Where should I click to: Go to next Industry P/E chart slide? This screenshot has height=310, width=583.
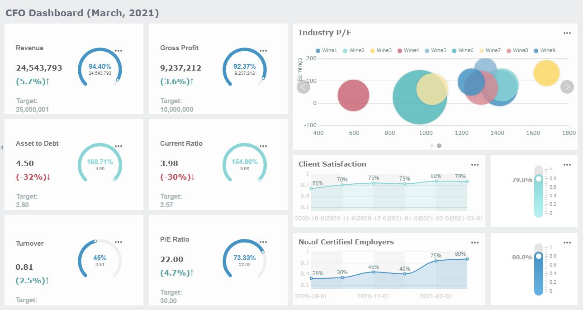567,87
